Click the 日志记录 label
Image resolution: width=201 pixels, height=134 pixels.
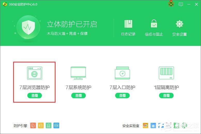[128, 34]
